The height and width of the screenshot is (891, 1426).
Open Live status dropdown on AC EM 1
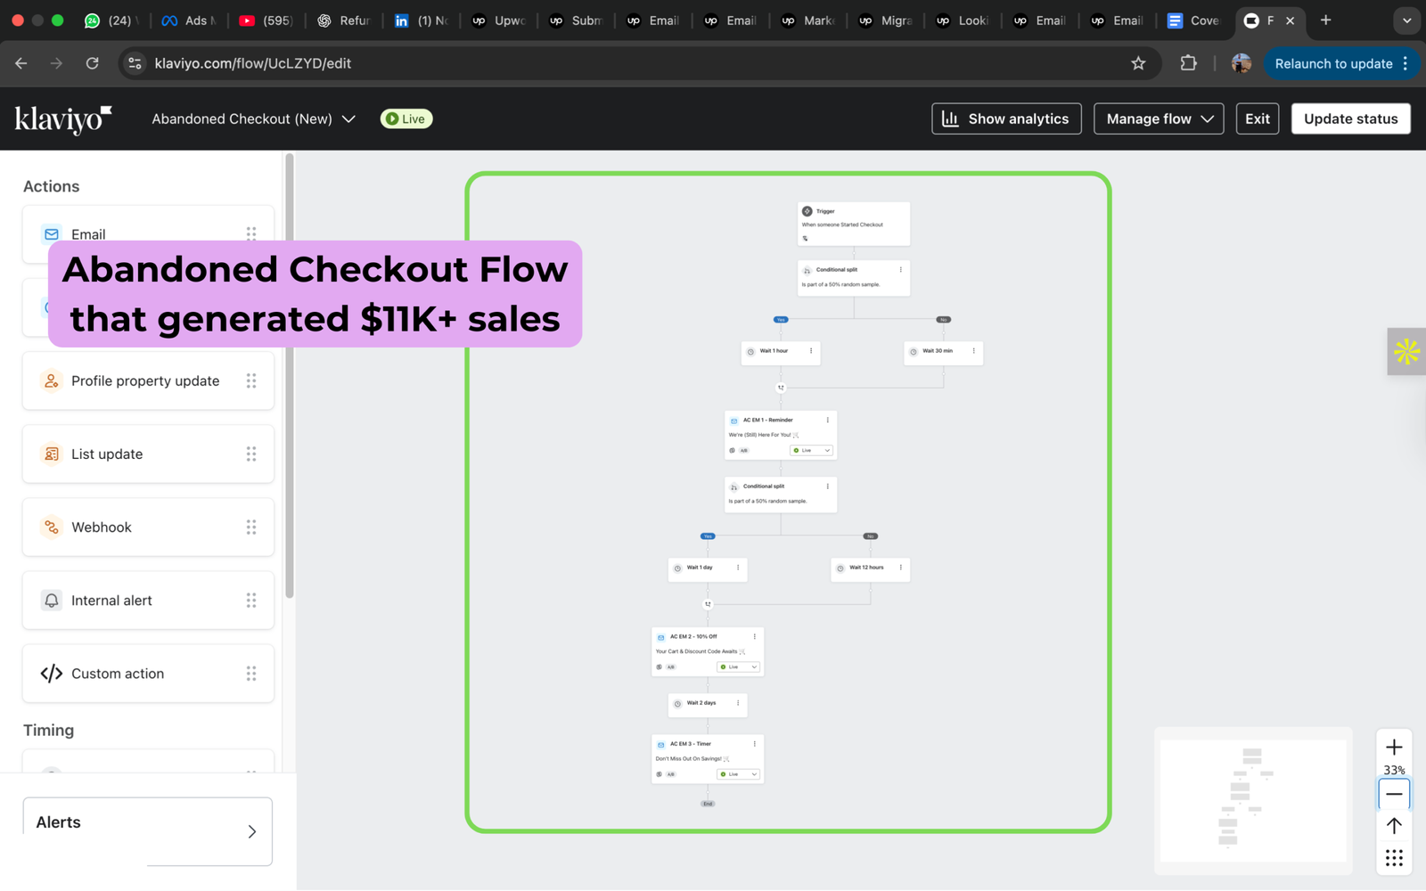pyautogui.click(x=811, y=451)
